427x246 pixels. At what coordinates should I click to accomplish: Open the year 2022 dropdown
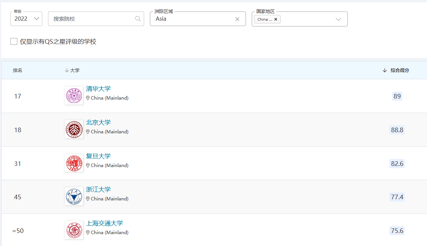[26, 19]
